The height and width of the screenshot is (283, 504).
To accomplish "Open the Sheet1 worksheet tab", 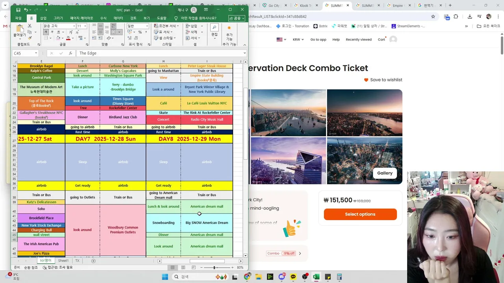I will tap(63, 261).
